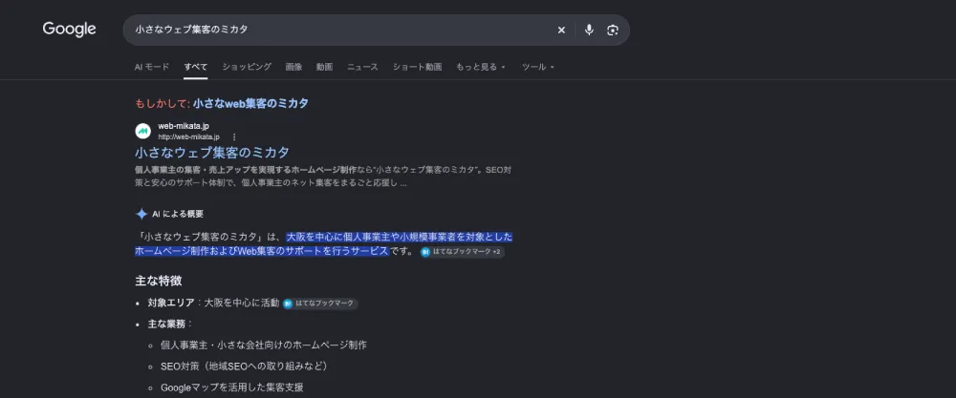Click the AI overview sparkle icon
The image size is (956, 398).
click(141, 214)
